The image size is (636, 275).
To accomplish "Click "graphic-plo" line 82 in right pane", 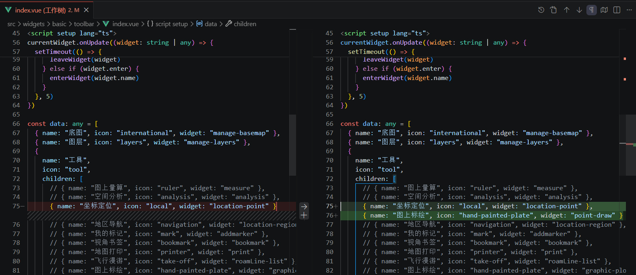I will point(494,271).
